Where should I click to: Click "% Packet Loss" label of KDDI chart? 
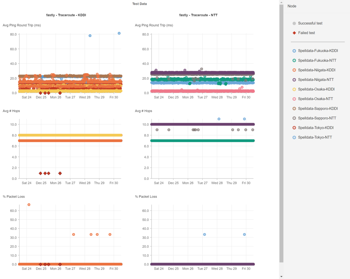pyautogui.click(x=14, y=197)
